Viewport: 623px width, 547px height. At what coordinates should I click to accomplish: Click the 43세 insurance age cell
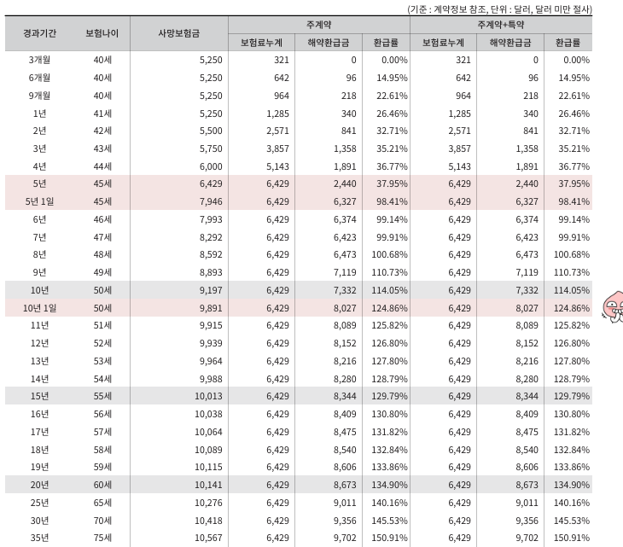click(102, 148)
